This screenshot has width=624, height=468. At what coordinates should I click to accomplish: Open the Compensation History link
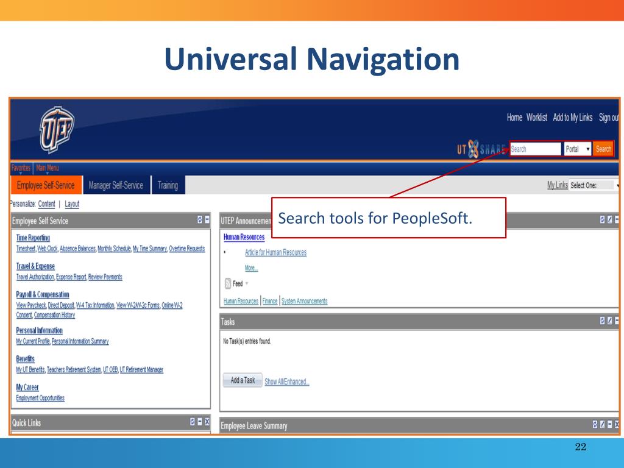54,315
